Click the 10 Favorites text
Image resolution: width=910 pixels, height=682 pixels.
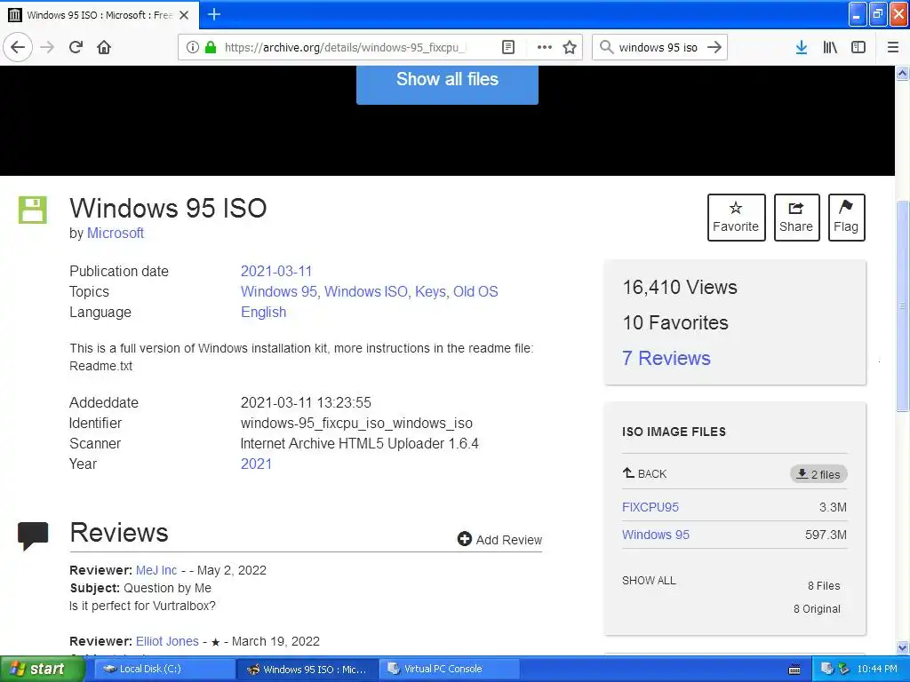point(675,322)
